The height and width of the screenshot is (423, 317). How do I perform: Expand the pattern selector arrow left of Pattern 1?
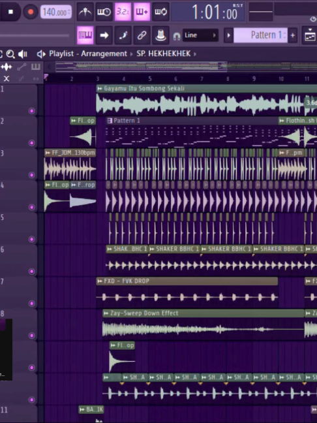click(228, 35)
